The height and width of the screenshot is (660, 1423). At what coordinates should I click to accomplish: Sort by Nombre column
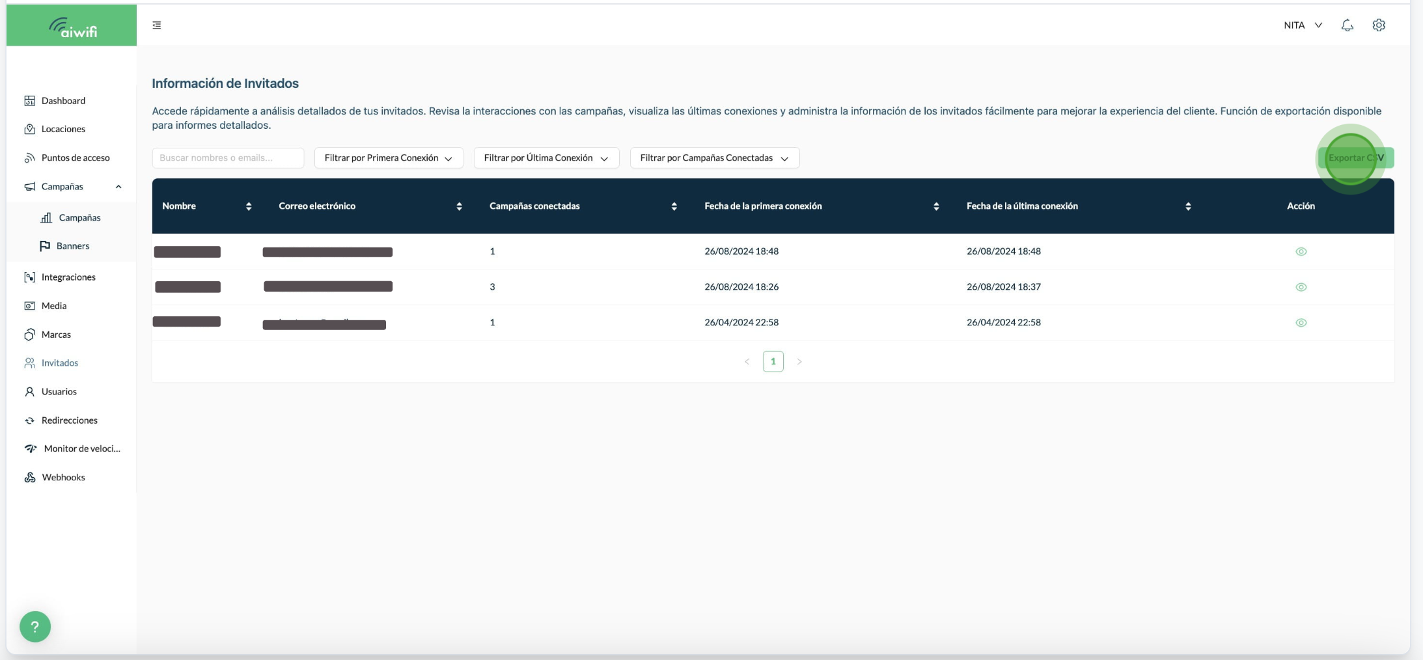coord(249,206)
